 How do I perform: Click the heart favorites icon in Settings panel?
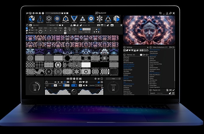tap(130, 50)
